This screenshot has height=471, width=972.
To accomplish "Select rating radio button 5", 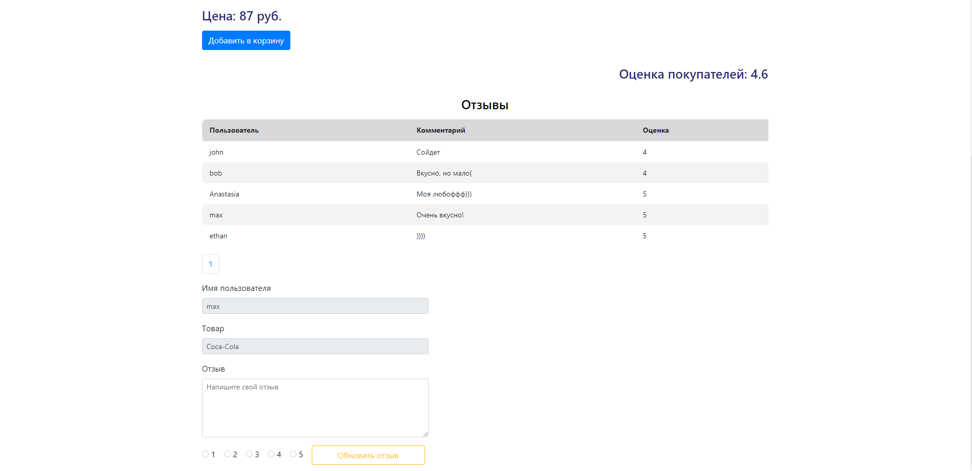I will pyautogui.click(x=293, y=454).
